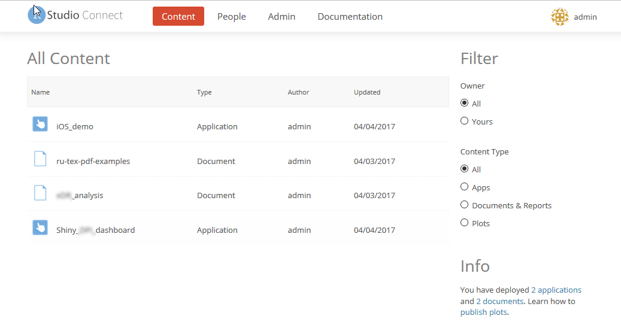Go to the People tab
This screenshot has height=334, width=621.
click(232, 17)
